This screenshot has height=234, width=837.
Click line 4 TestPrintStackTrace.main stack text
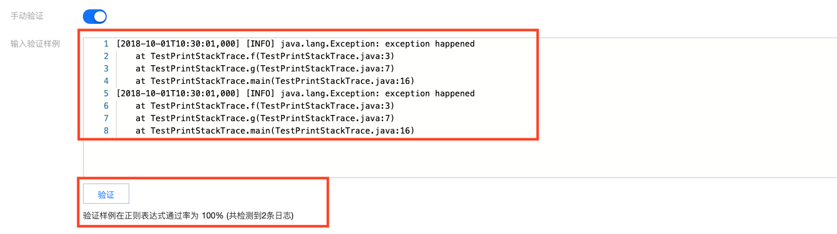pyautogui.click(x=275, y=81)
